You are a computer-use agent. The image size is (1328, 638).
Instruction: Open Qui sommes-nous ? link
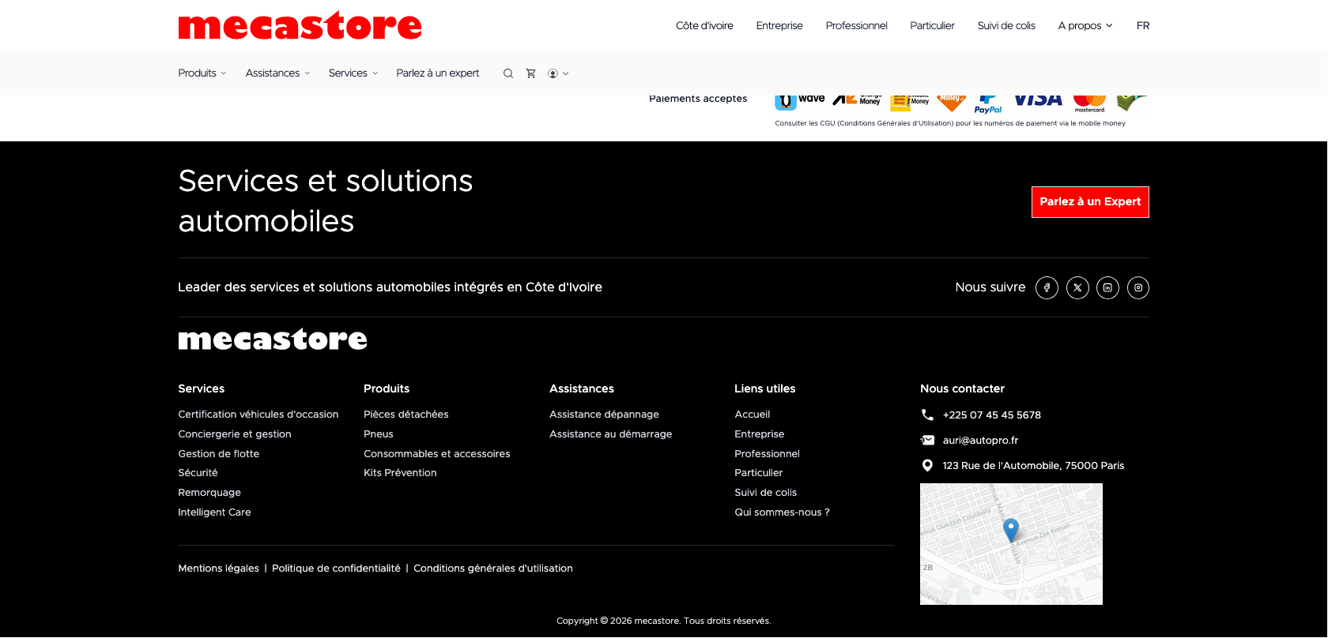click(x=783, y=512)
